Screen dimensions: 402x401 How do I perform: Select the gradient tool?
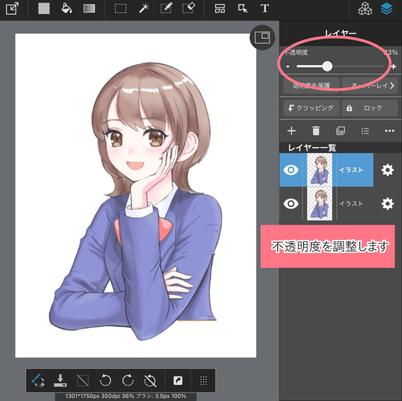point(89,9)
